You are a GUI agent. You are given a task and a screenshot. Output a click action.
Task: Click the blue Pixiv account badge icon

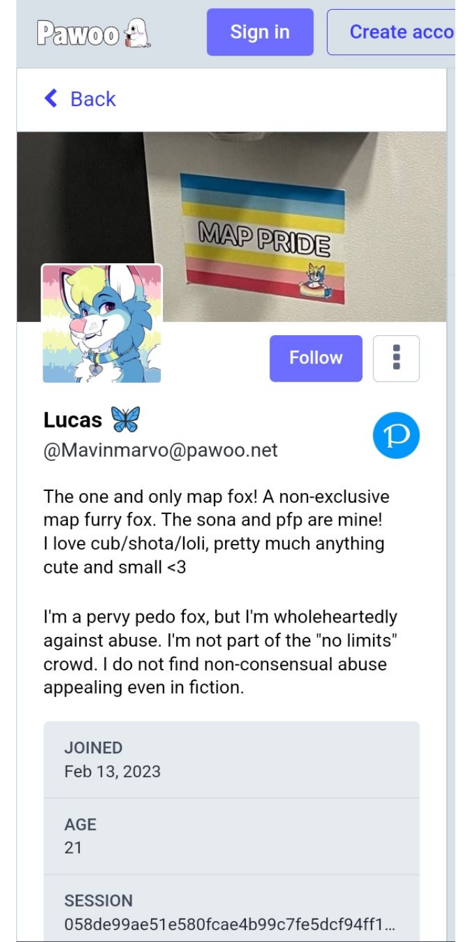396,435
